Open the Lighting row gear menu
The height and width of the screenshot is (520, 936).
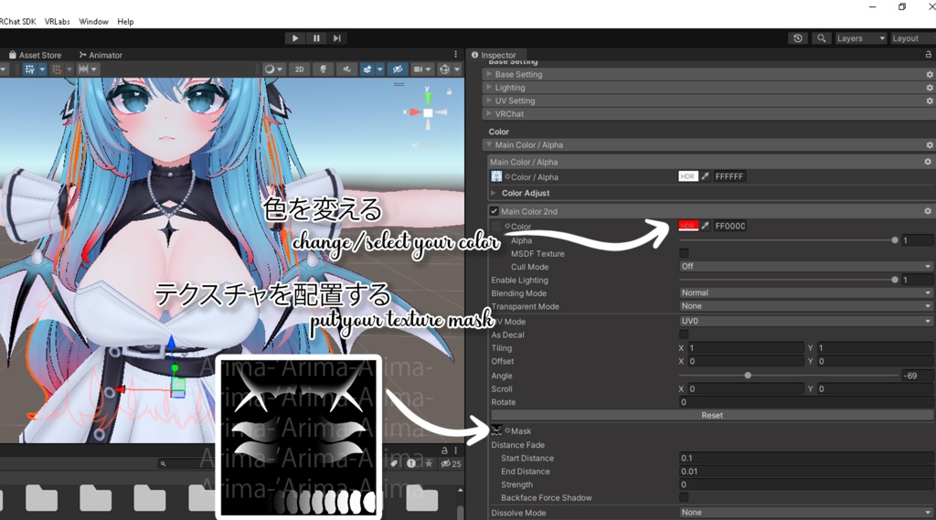click(930, 88)
